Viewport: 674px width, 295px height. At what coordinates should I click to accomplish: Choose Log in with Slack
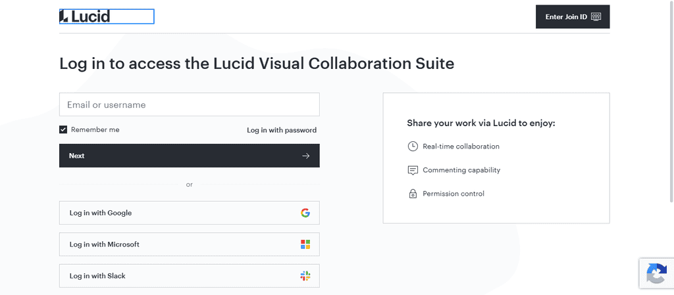pyautogui.click(x=189, y=276)
